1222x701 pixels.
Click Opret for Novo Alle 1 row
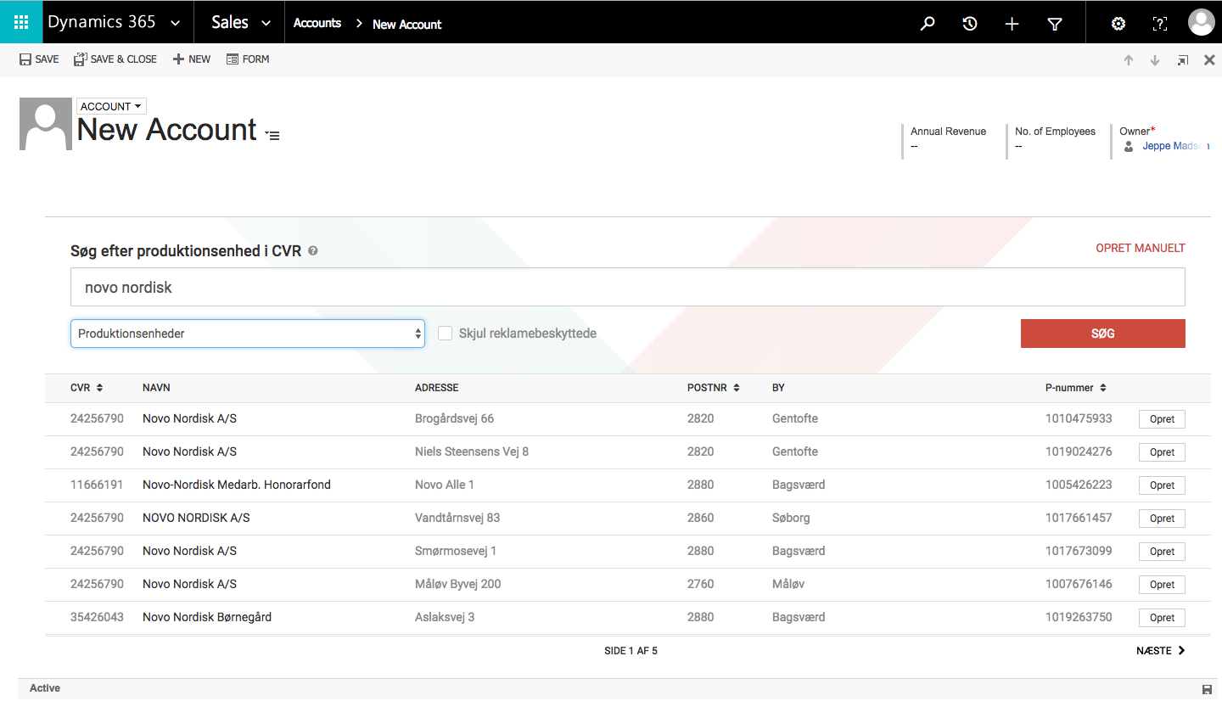(1162, 485)
